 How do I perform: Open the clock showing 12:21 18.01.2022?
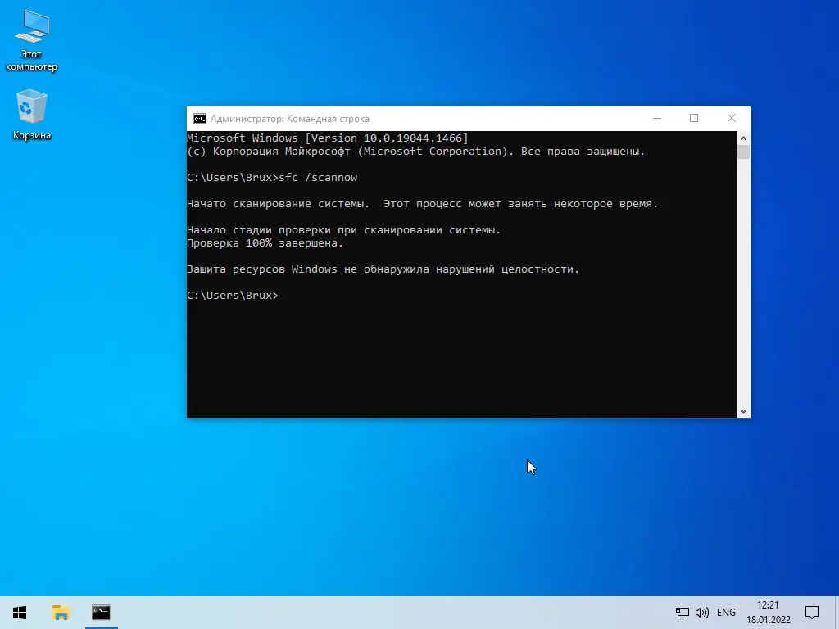(769, 613)
